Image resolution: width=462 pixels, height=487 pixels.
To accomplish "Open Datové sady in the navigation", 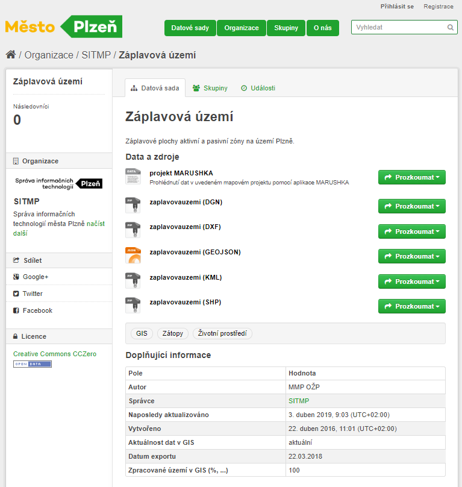I will click(190, 28).
